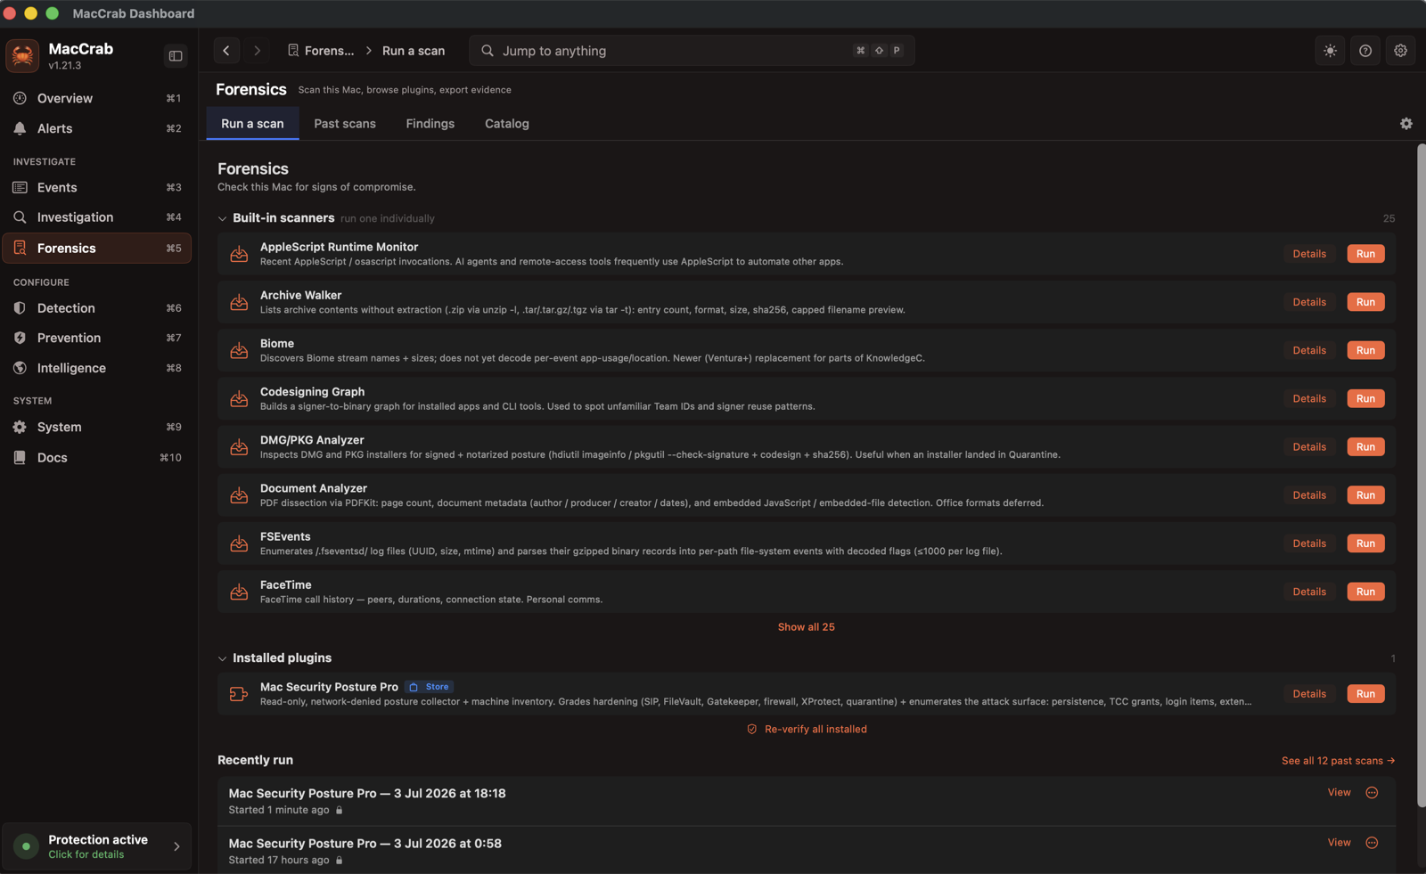Toggle light/dark theme sun icon
Viewport: 1426px width, 874px height.
point(1330,51)
